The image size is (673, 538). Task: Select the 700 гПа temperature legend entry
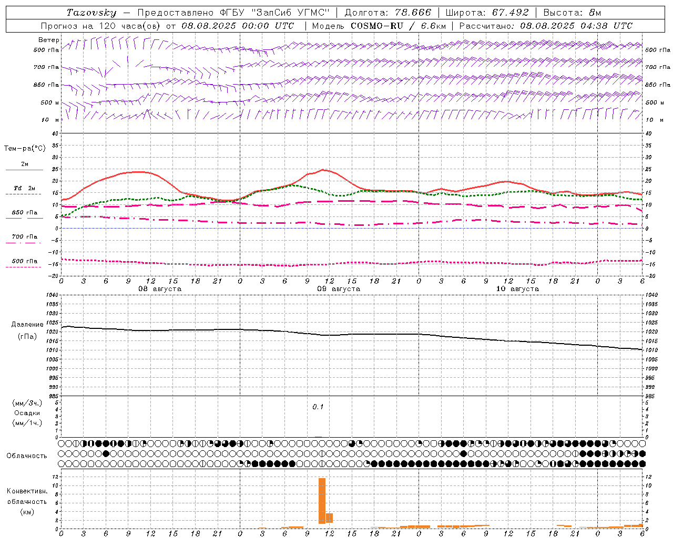(25, 236)
